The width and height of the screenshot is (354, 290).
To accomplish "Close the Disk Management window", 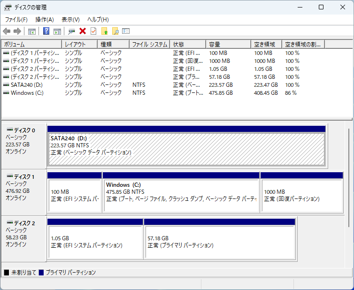I will [342, 7].
